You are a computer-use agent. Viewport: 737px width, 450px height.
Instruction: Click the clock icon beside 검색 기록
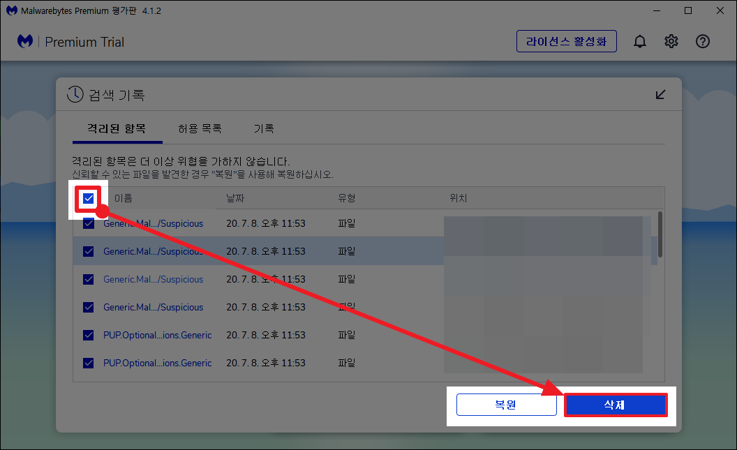(75, 94)
